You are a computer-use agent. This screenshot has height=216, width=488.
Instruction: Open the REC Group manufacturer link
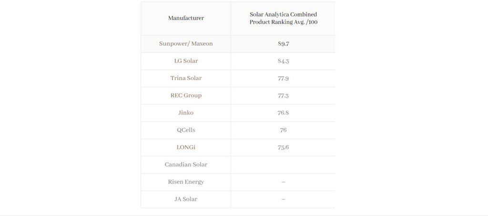tap(186, 95)
